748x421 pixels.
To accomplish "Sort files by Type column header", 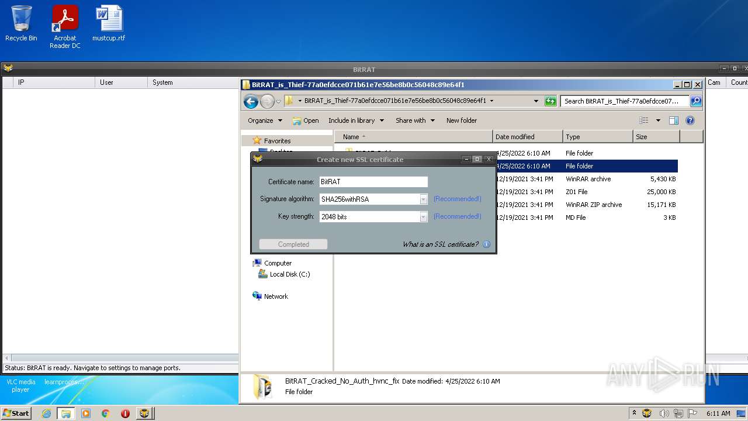I will pyautogui.click(x=598, y=137).
